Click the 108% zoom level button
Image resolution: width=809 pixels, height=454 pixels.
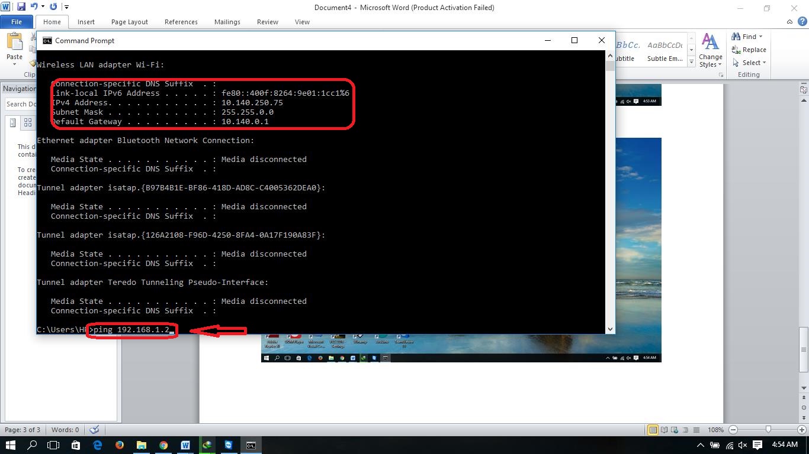click(715, 430)
